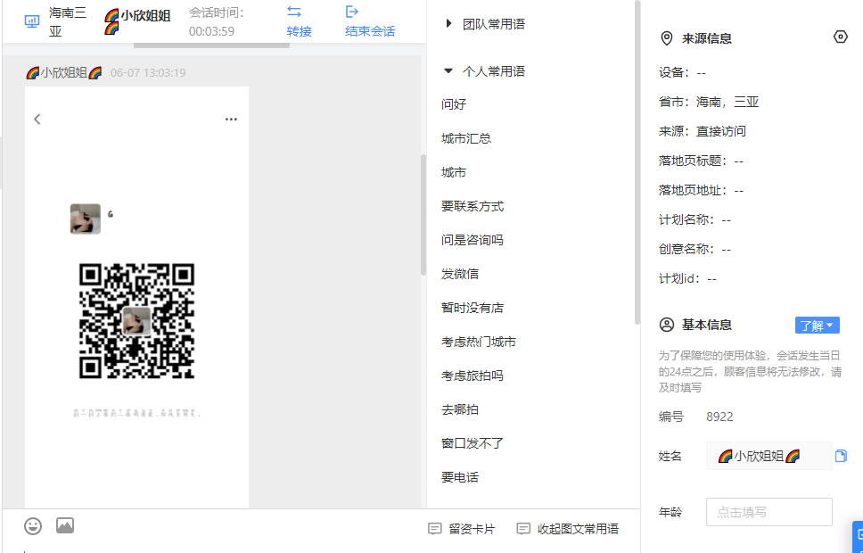Select the 要电话 quick phrase
863x553 pixels.
[x=459, y=477]
